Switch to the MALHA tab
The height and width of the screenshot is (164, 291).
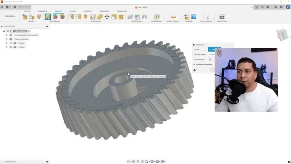coord(58,11)
